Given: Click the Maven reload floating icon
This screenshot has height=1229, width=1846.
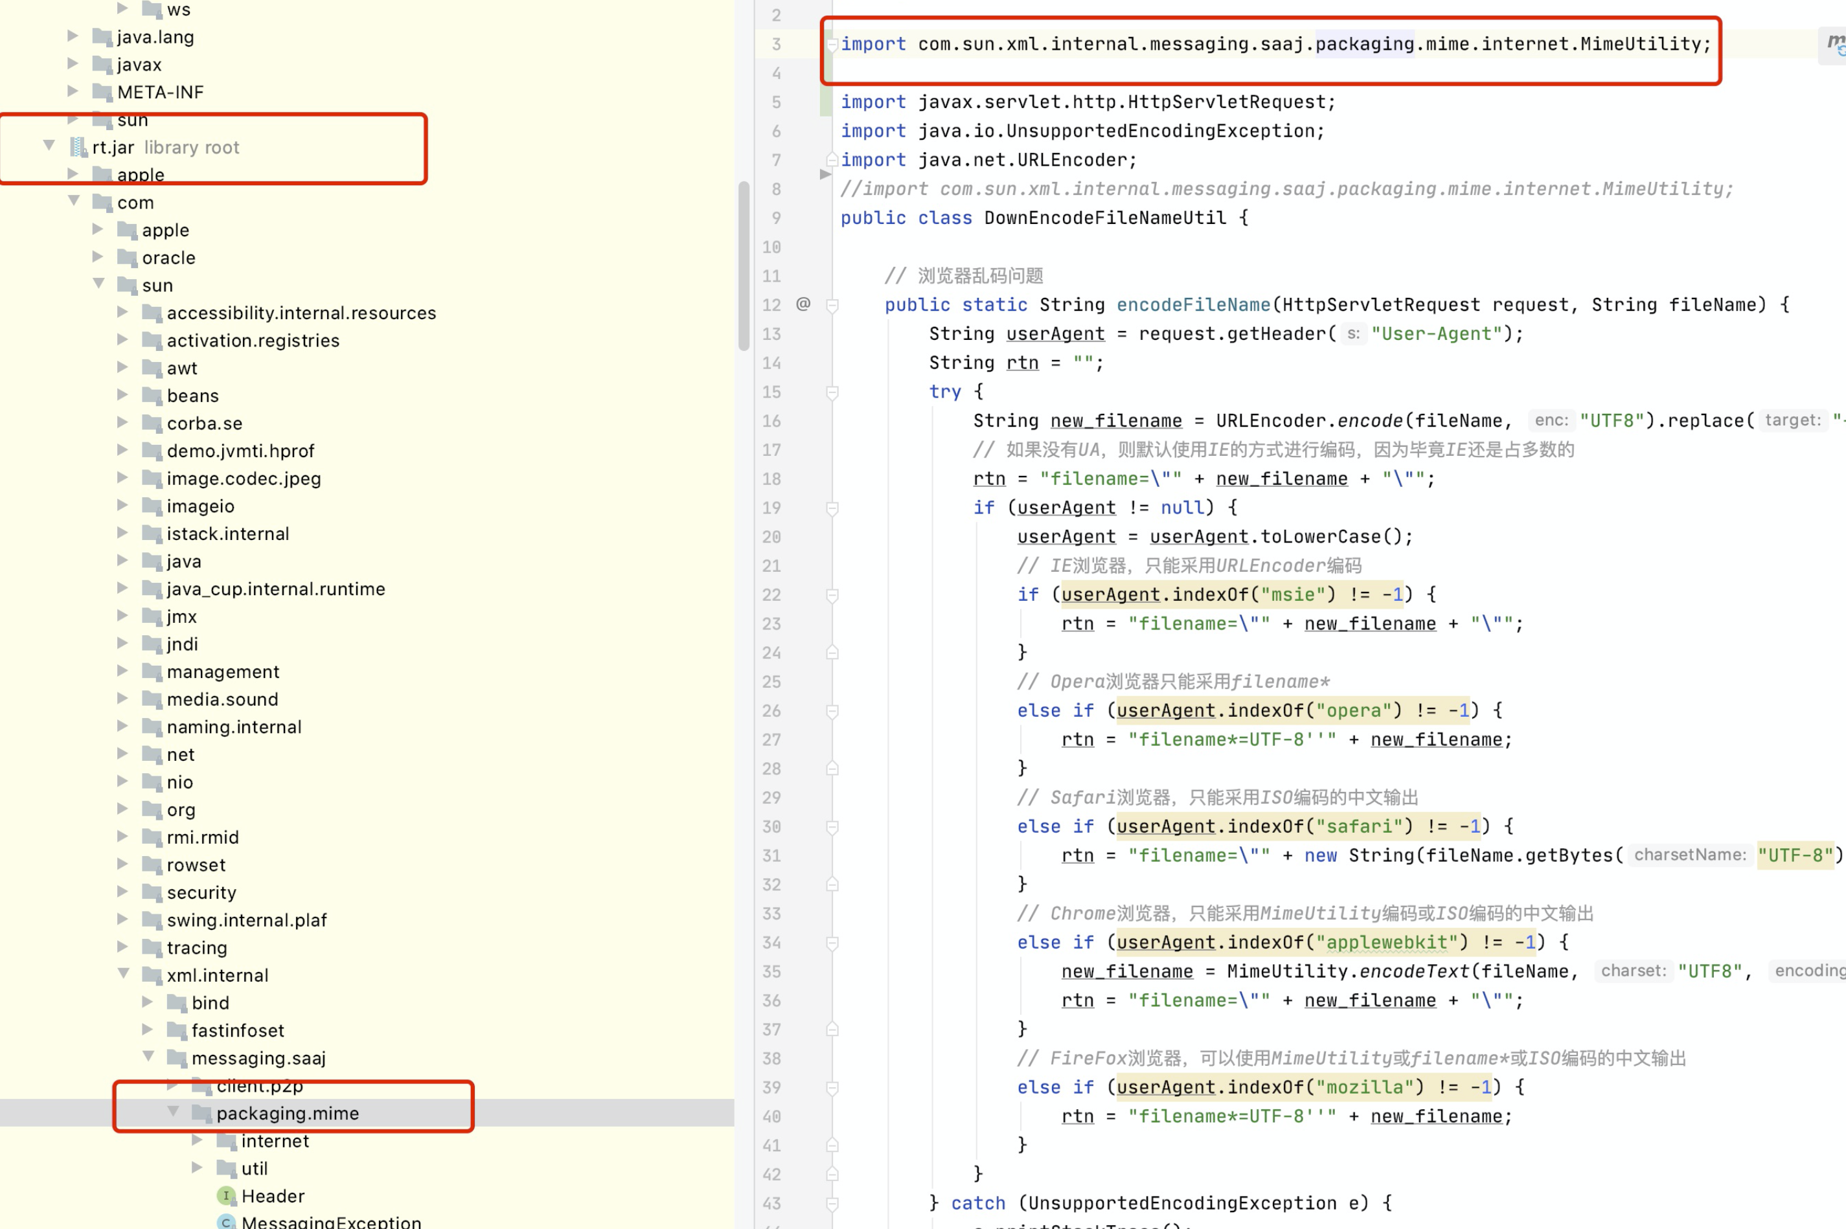Looking at the screenshot, I should [1836, 44].
